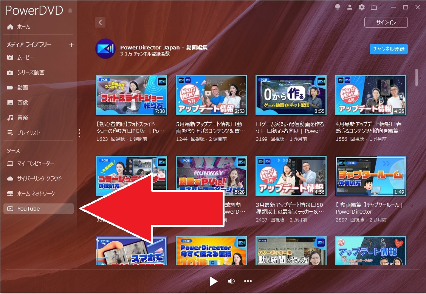Open title ゲーム実況・配信動画を作ろう
The width and height of the screenshot is (426, 294).
[290, 128]
